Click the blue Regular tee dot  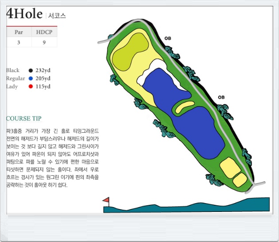click(x=31, y=78)
